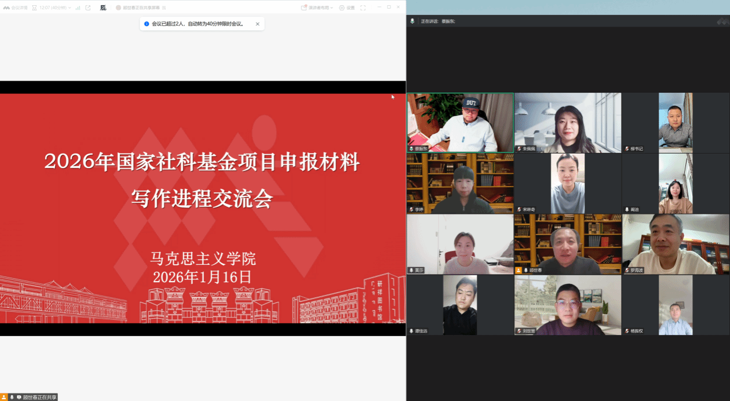Select 朱佩佩's video thumbnail
Viewport: 730px width, 401px height.
[x=567, y=122]
